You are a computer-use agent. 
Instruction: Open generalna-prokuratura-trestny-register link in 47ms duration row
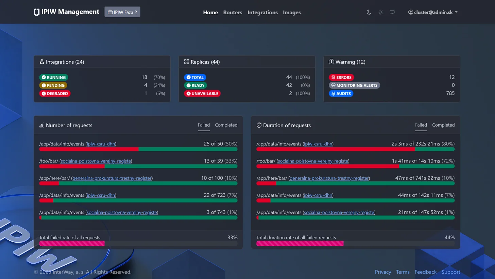[329, 178]
